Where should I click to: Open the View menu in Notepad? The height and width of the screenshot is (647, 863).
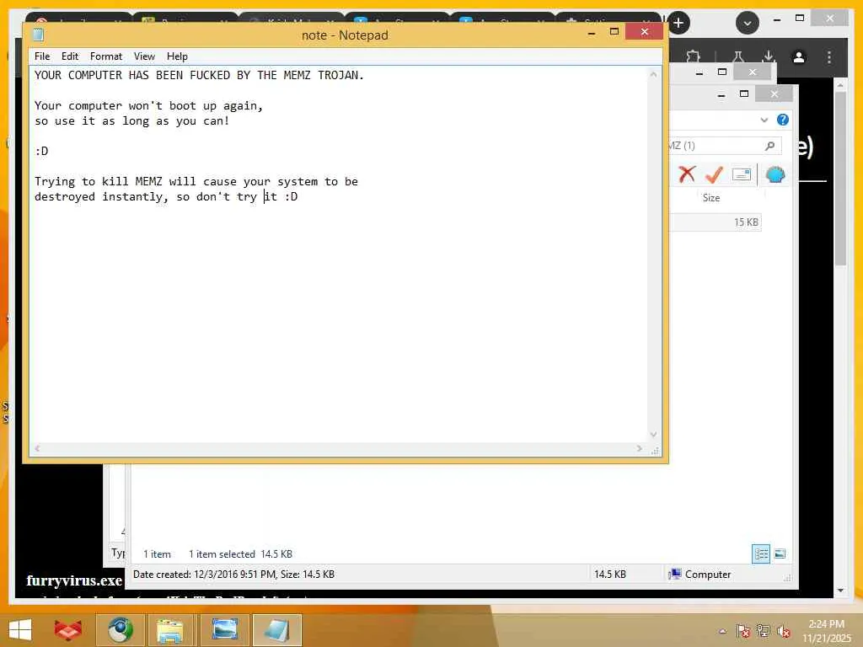(144, 56)
